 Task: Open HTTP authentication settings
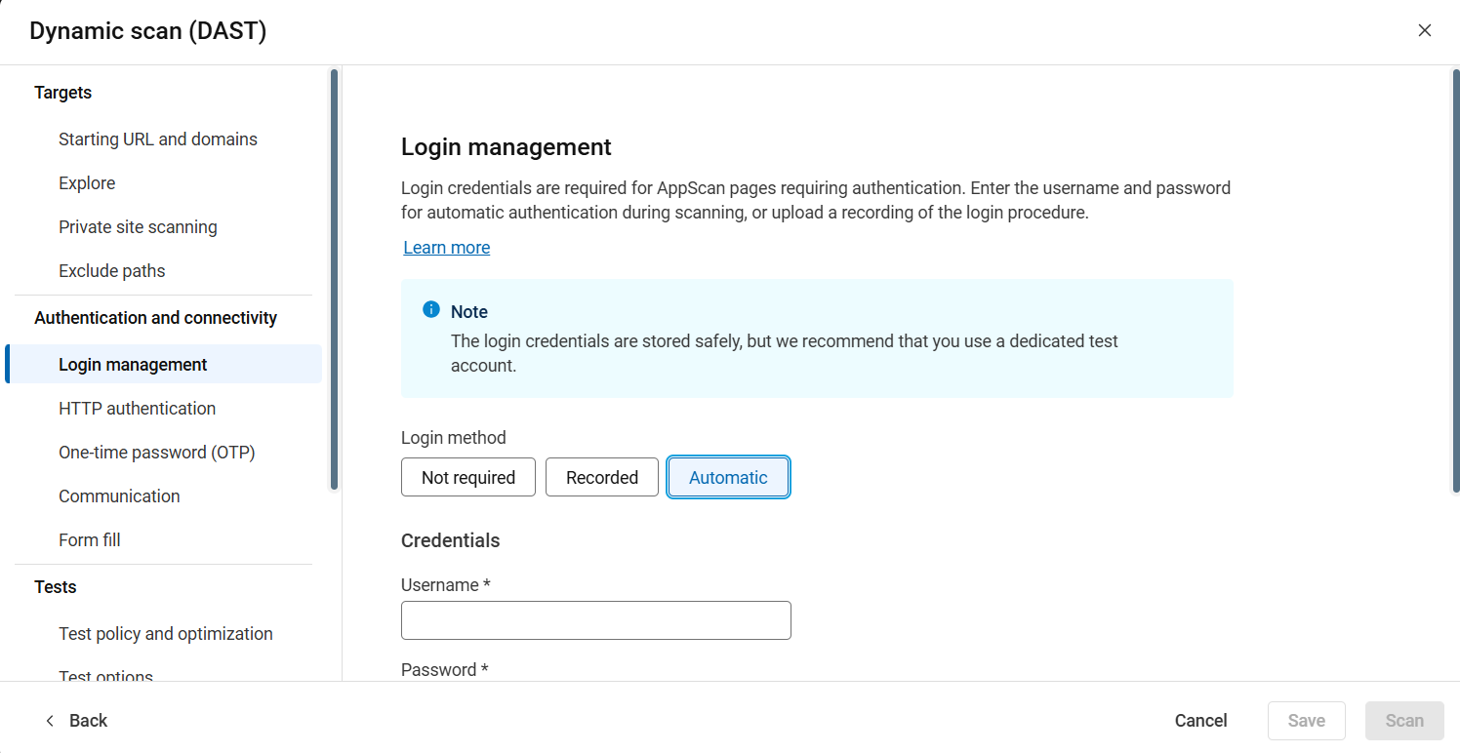coord(137,409)
